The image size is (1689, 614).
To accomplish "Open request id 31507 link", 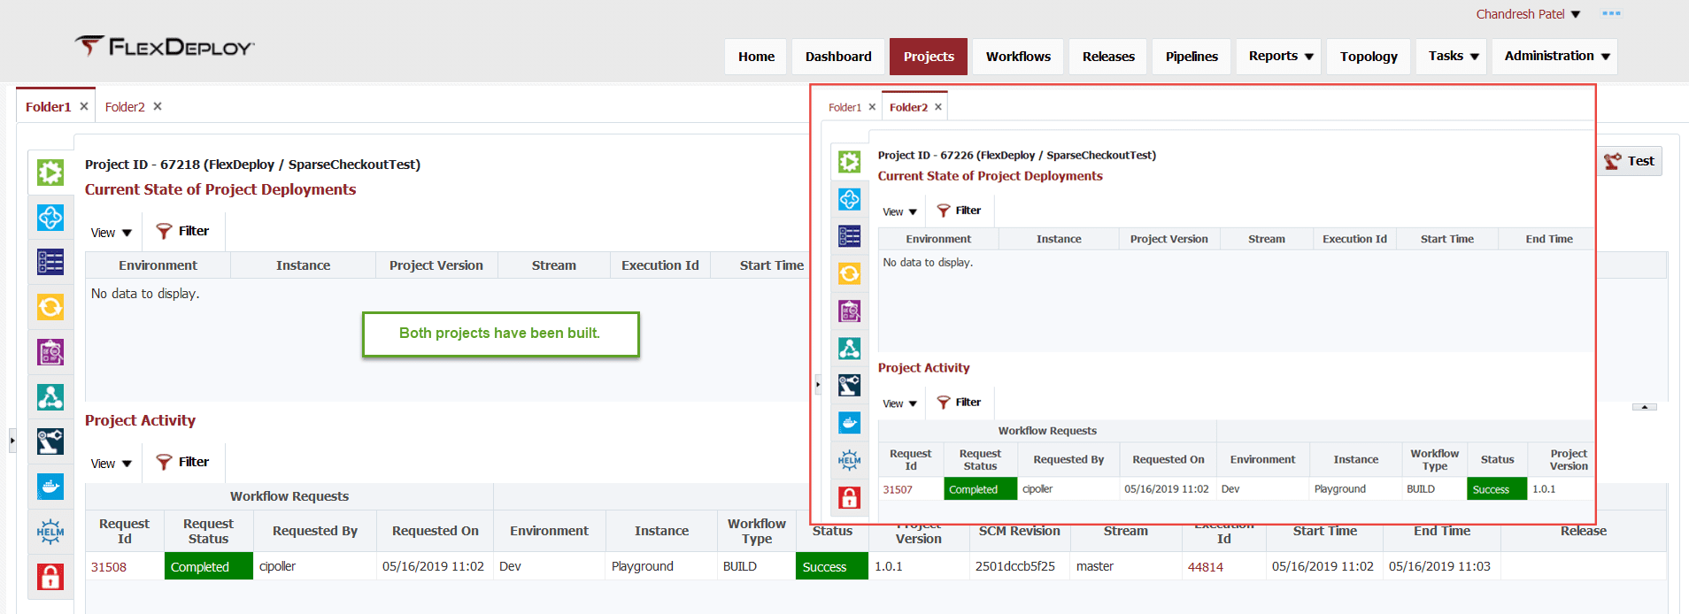I will tap(898, 489).
